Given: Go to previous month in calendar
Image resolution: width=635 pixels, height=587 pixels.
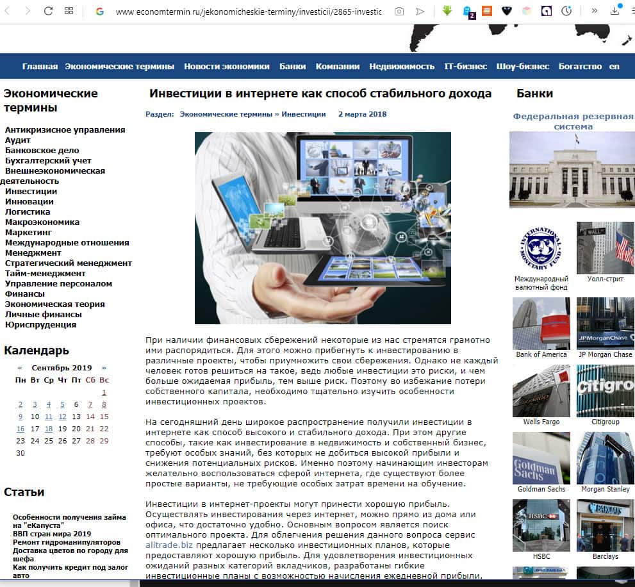Looking at the screenshot, I should tap(20, 368).
